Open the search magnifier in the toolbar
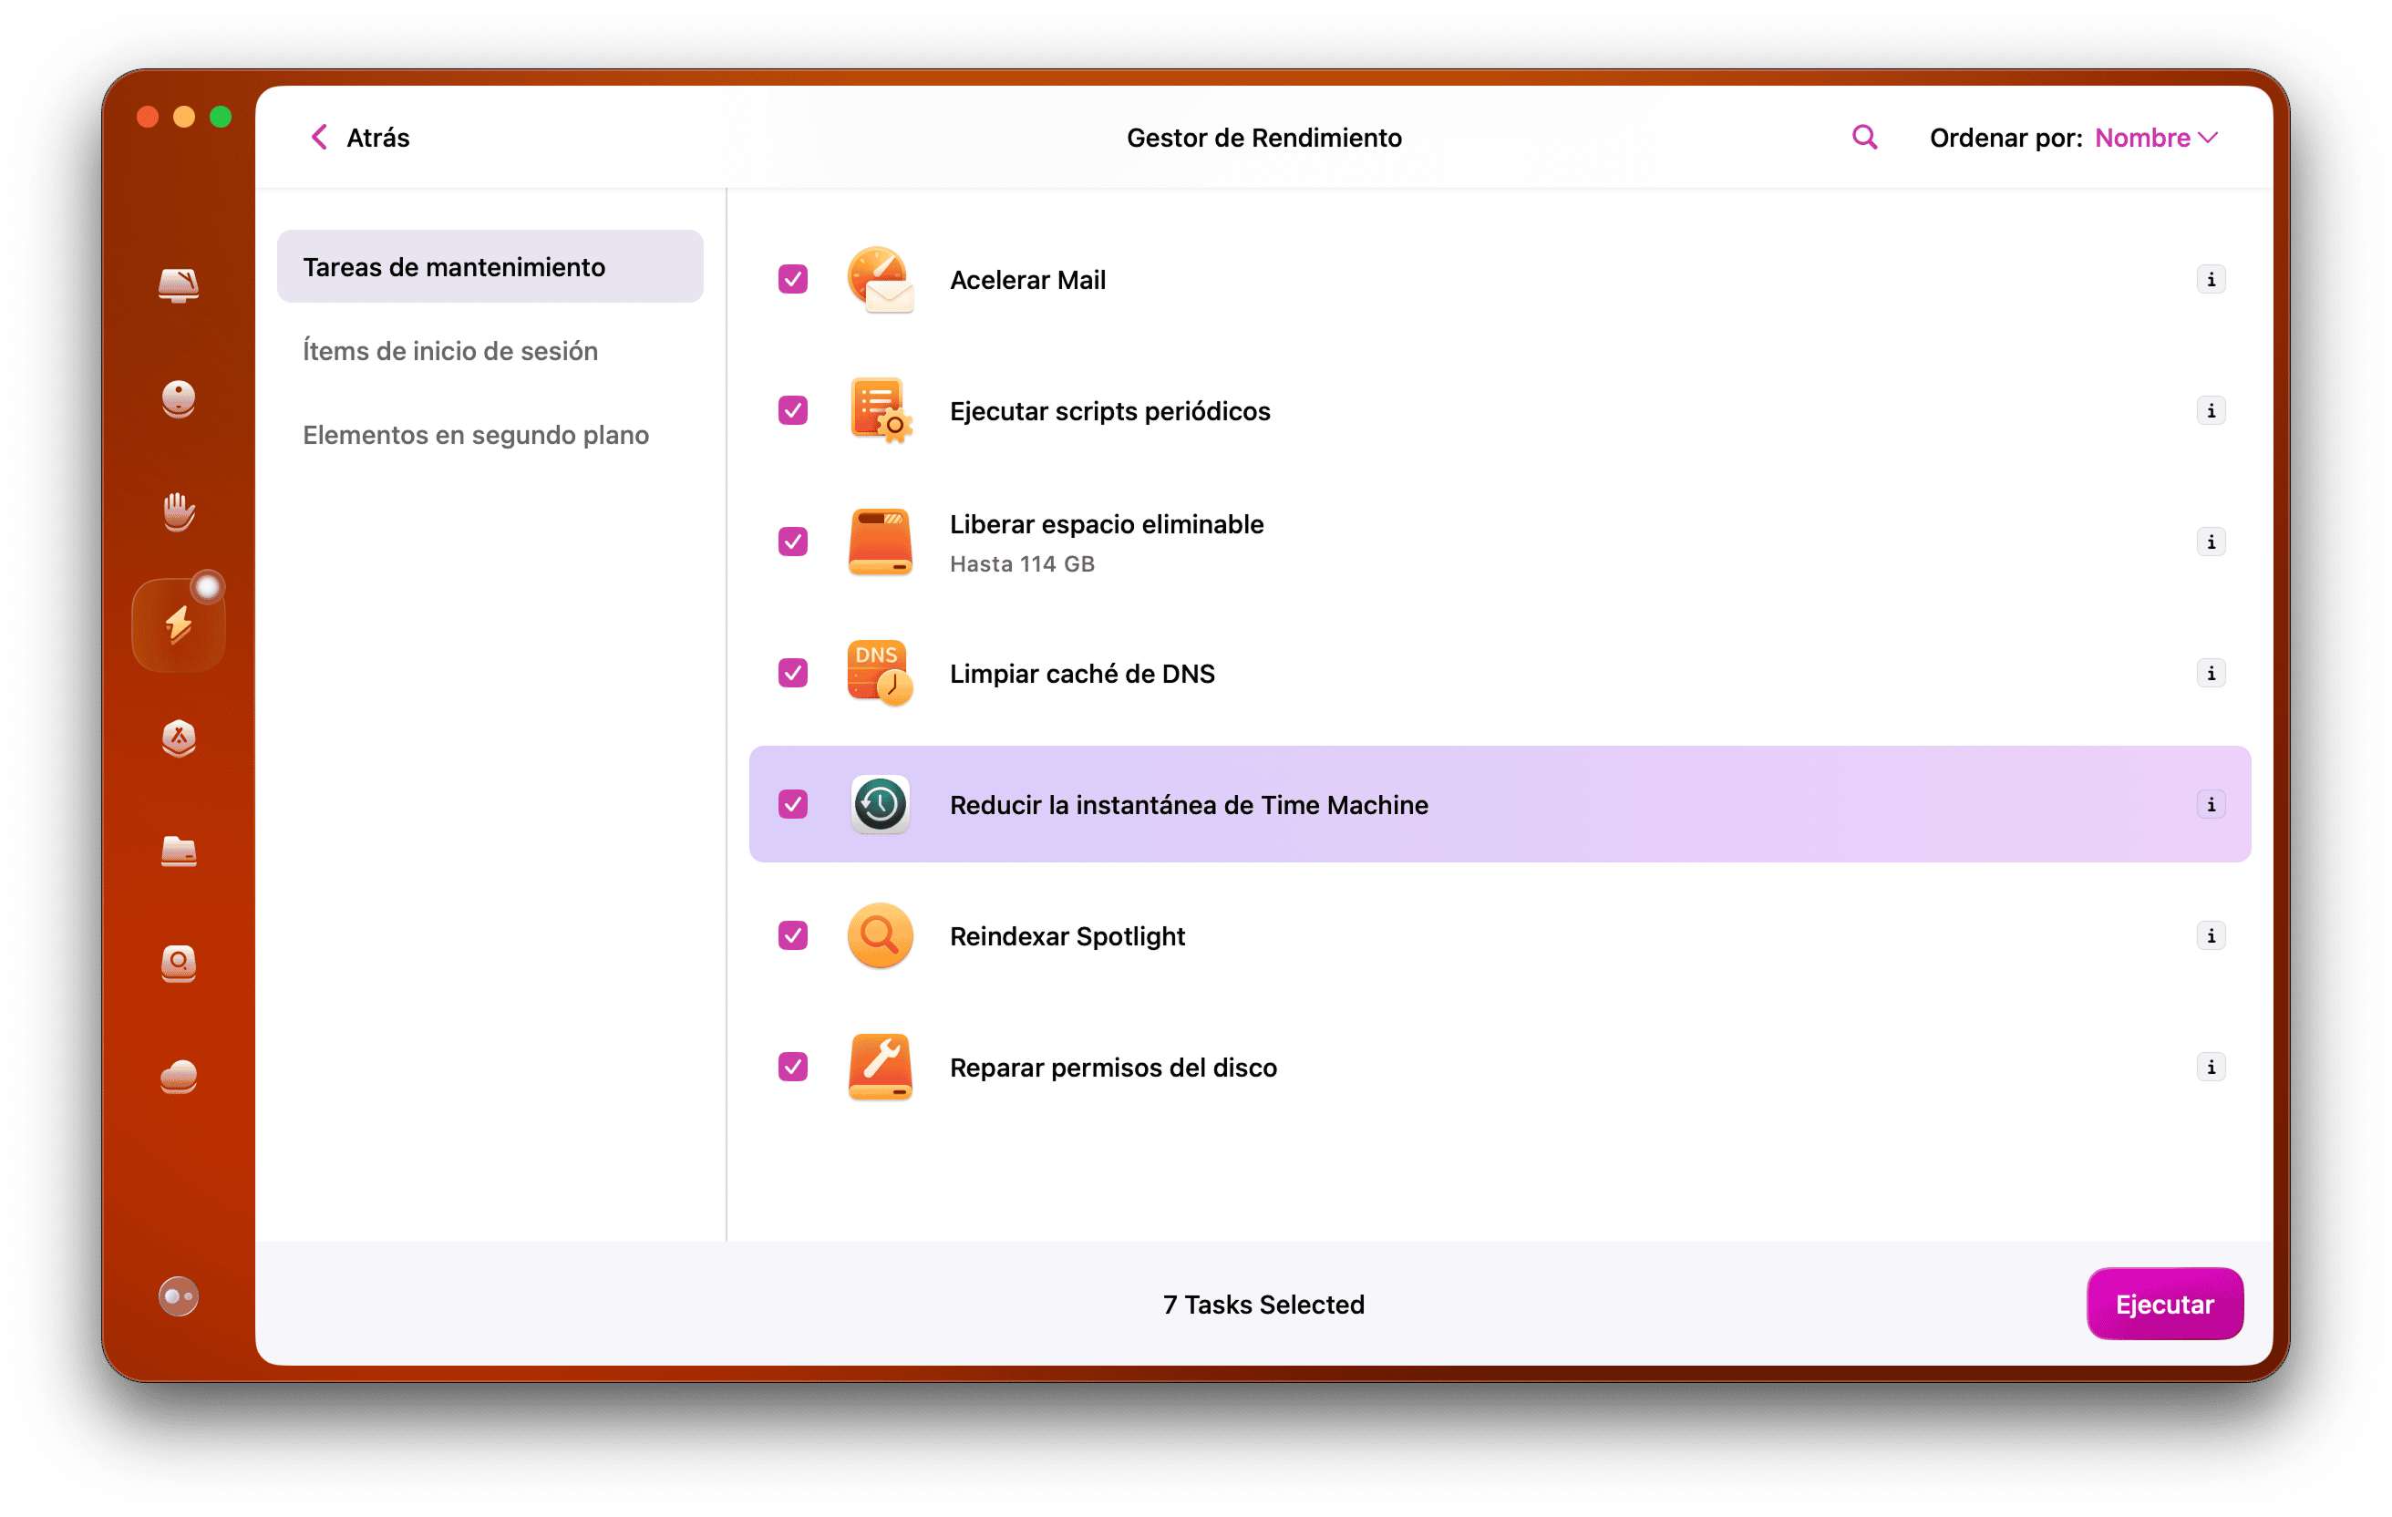Viewport: 2392px width, 1517px height. point(1863,137)
